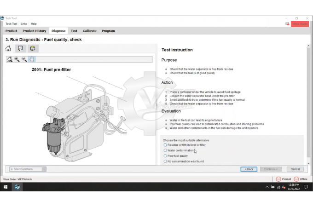313x207 pixels.
Task: Switch to the Test tab
Action: coord(74,31)
